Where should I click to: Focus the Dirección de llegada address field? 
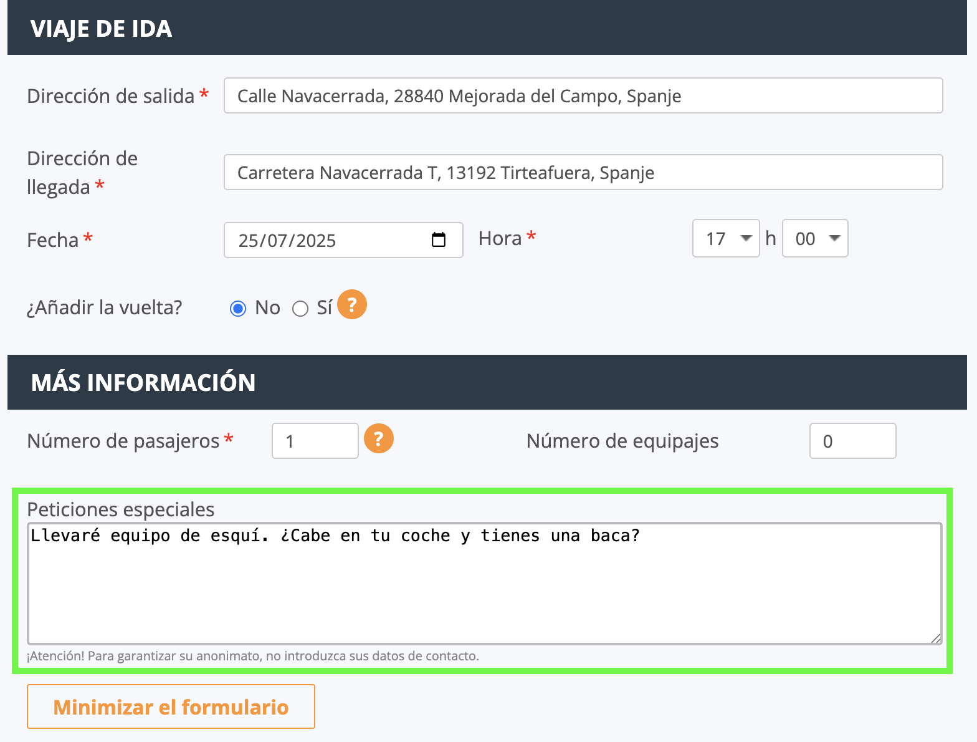pos(583,172)
